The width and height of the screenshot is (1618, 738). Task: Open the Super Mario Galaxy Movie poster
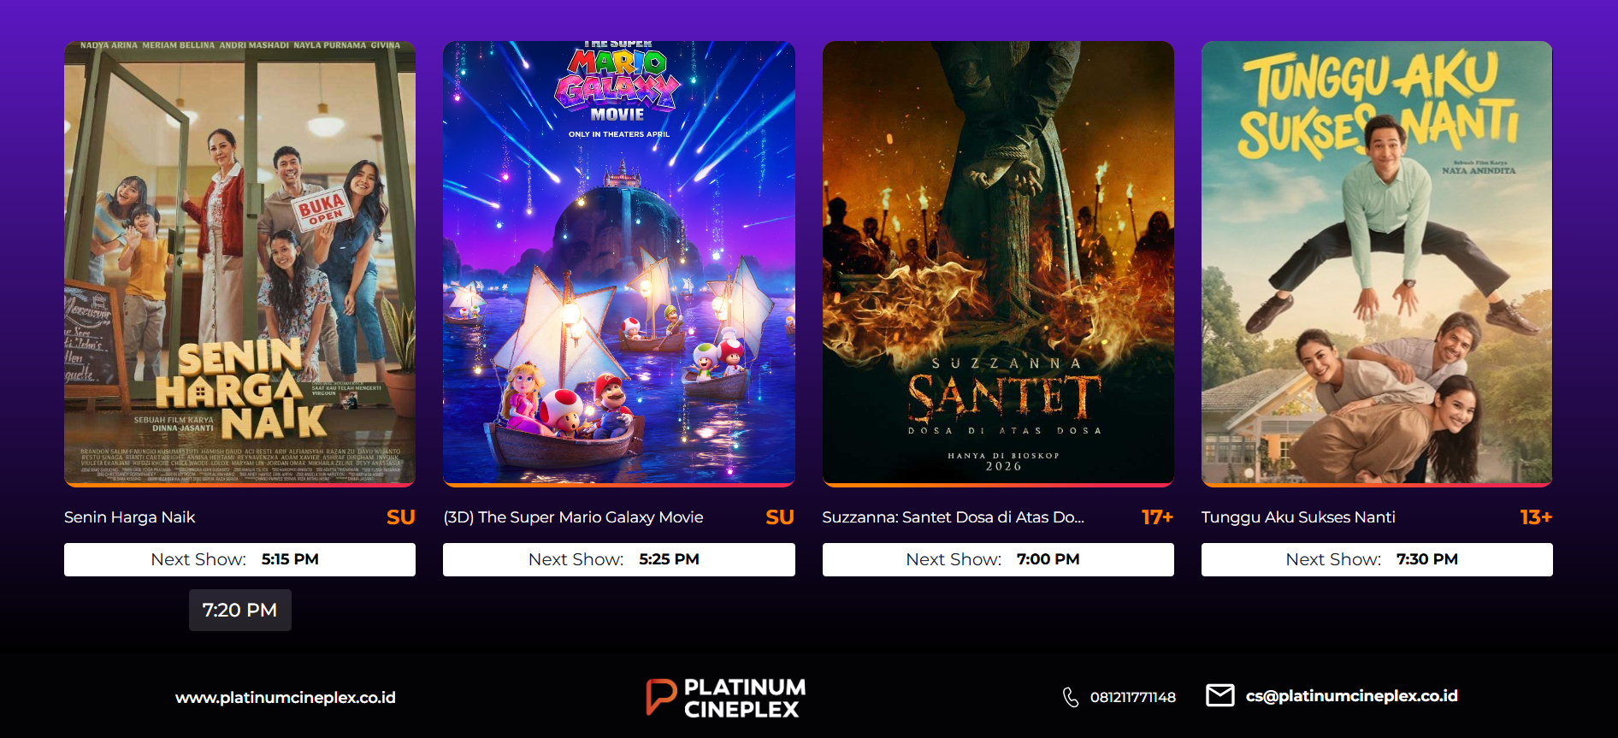tap(619, 263)
